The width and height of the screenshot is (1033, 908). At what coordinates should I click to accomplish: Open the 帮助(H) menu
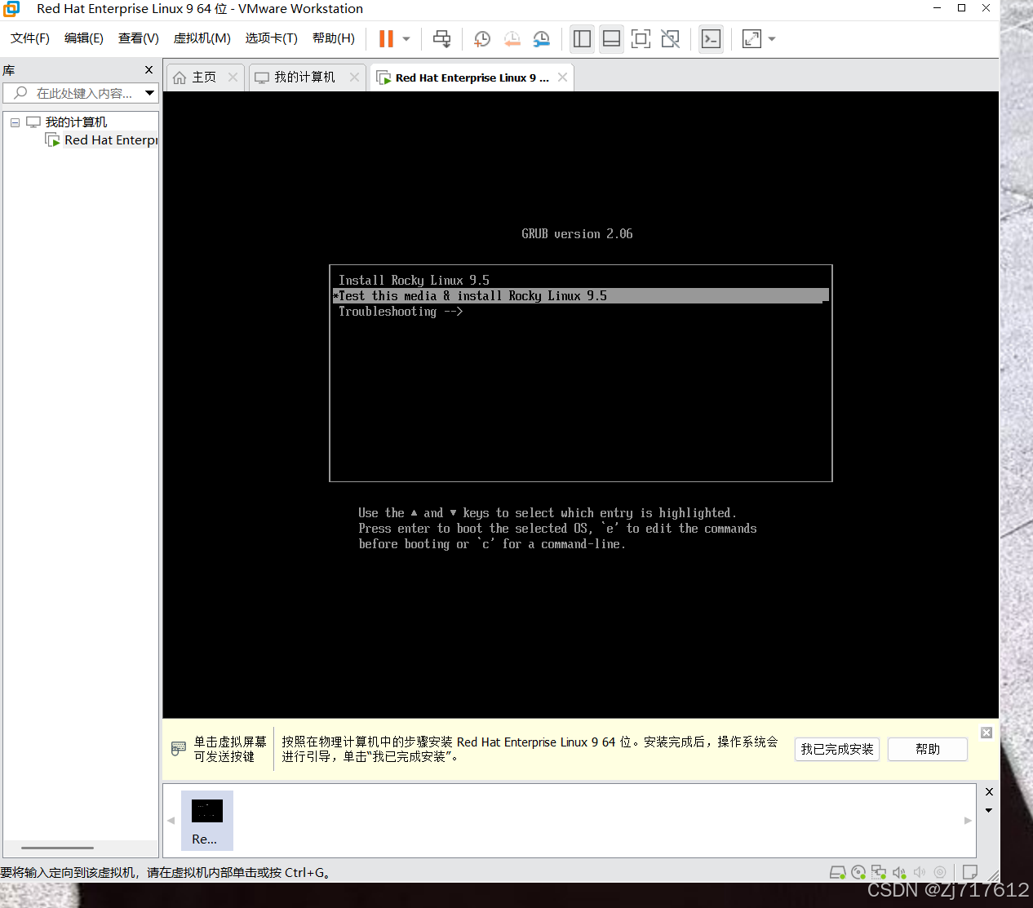tap(334, 38)
